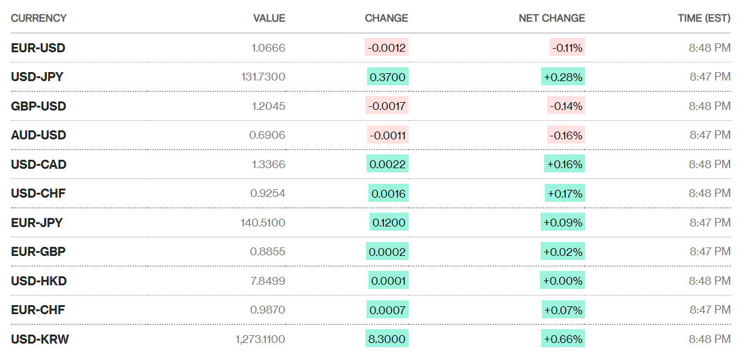The image size is (747, 352).
Task: Select the 131.7300 value for USD-JPY
Action: tap(262, 77)
